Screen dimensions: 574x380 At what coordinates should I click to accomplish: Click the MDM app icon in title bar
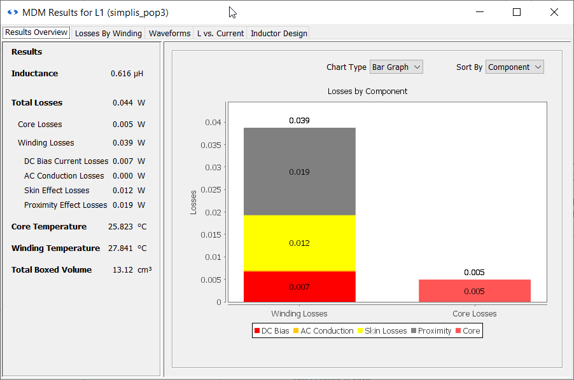pos(12,13)
